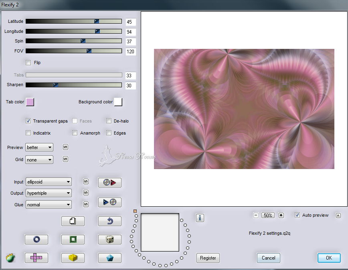Zoom in preview with plus button

pyautogui.click(x=281, y=215)
